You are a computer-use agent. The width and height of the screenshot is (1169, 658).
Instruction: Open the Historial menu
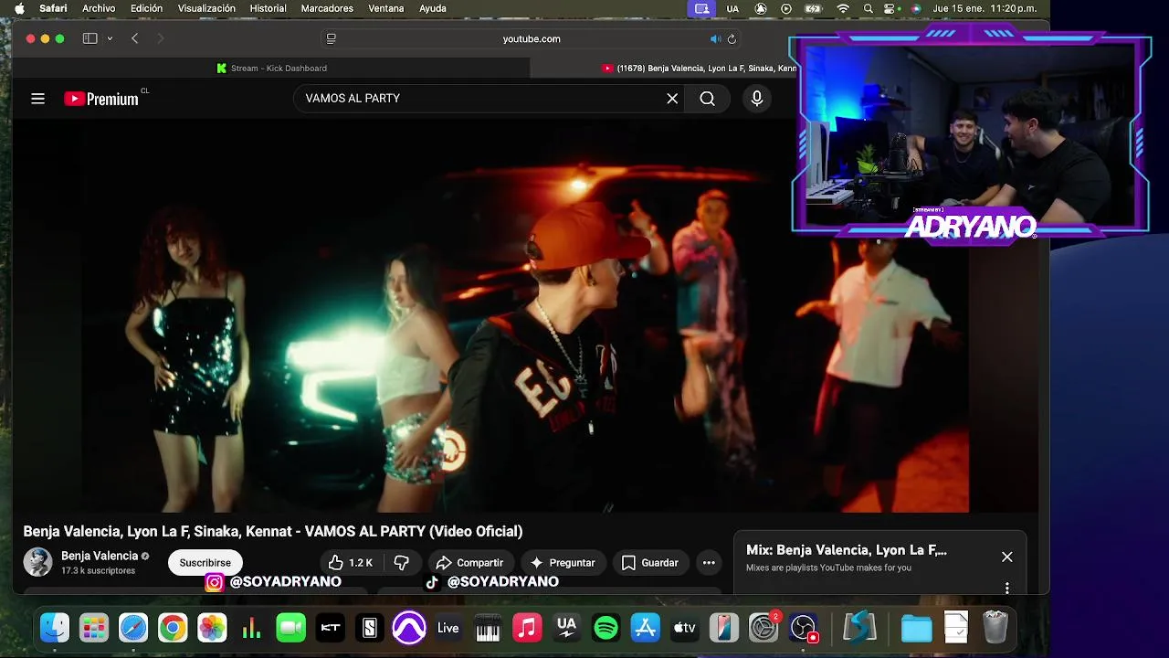268,8
